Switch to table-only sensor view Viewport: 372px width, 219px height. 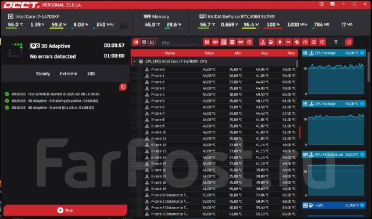[x=144, y=42]
